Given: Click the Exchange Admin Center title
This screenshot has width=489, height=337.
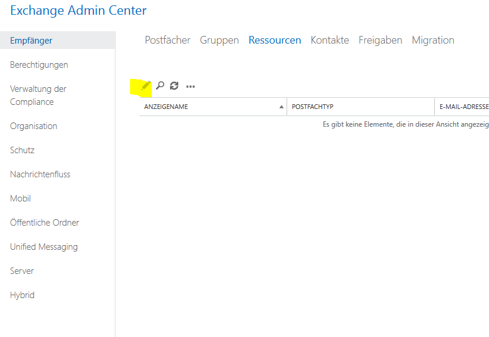Looking at the screenshot, I should (78, 10).
